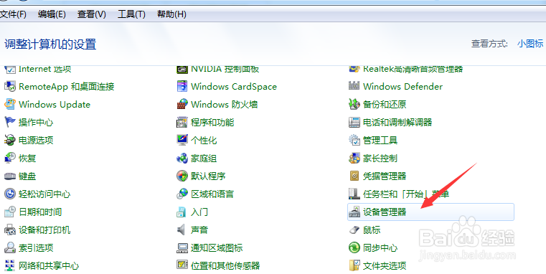Open the 程序和功能 text link

212,122
